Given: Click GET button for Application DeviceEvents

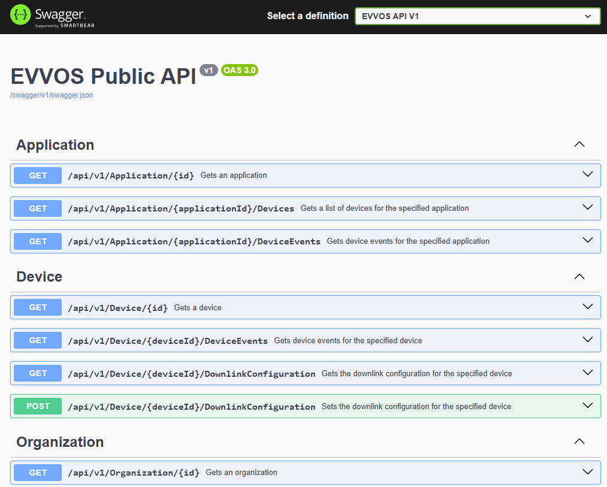Looking at the screenshot, I should (38, 241).
